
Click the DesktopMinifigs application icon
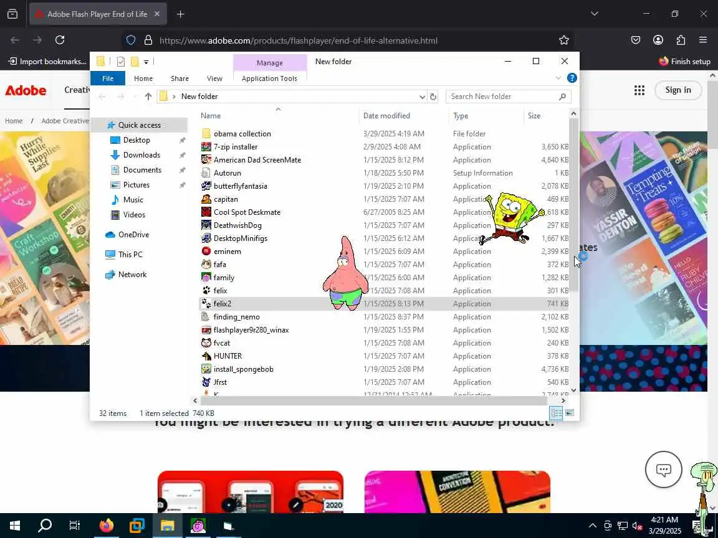206,238
